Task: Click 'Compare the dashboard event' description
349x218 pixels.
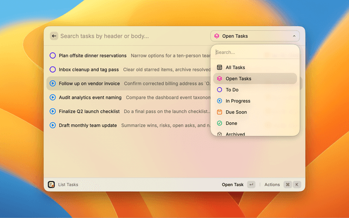Action: click(168, 98)
